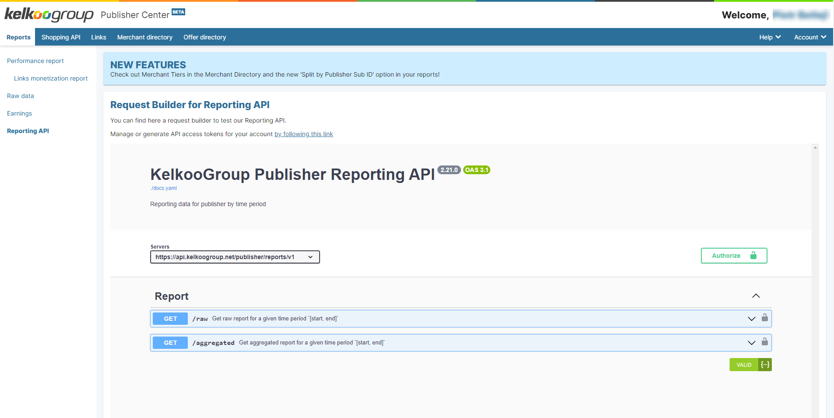Click the 2.21.0 version badge

(x=449, y=170)
